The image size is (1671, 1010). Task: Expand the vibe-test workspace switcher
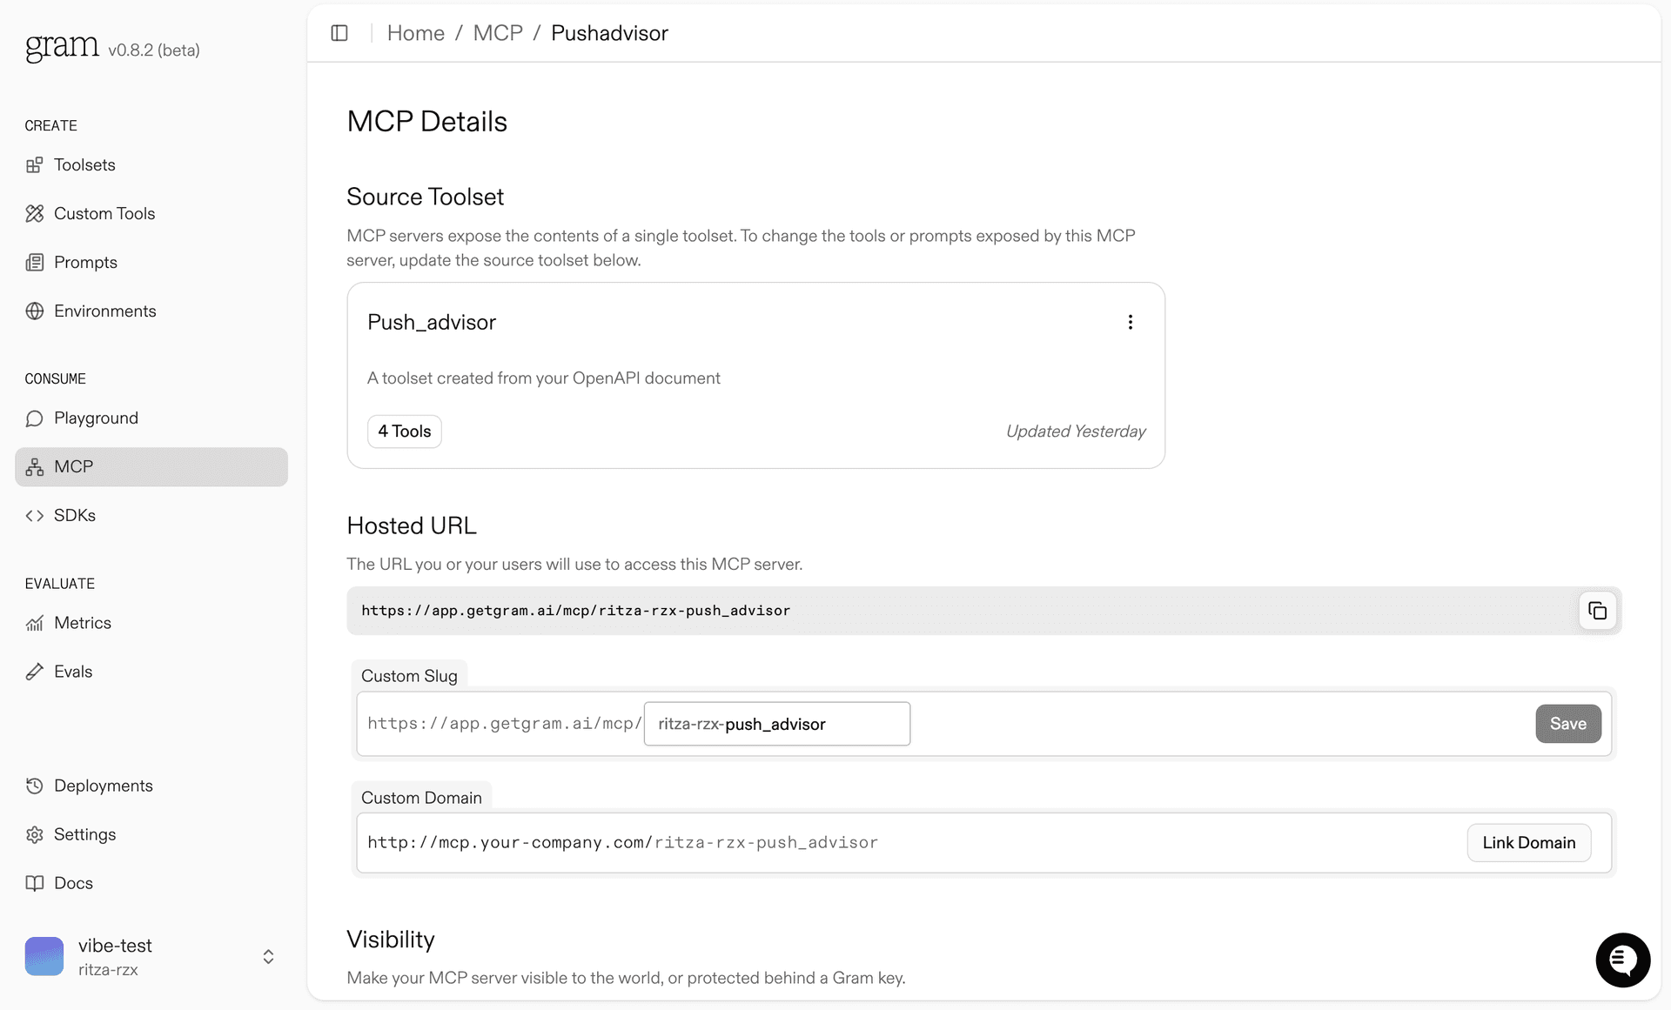(x=268, y=956)
